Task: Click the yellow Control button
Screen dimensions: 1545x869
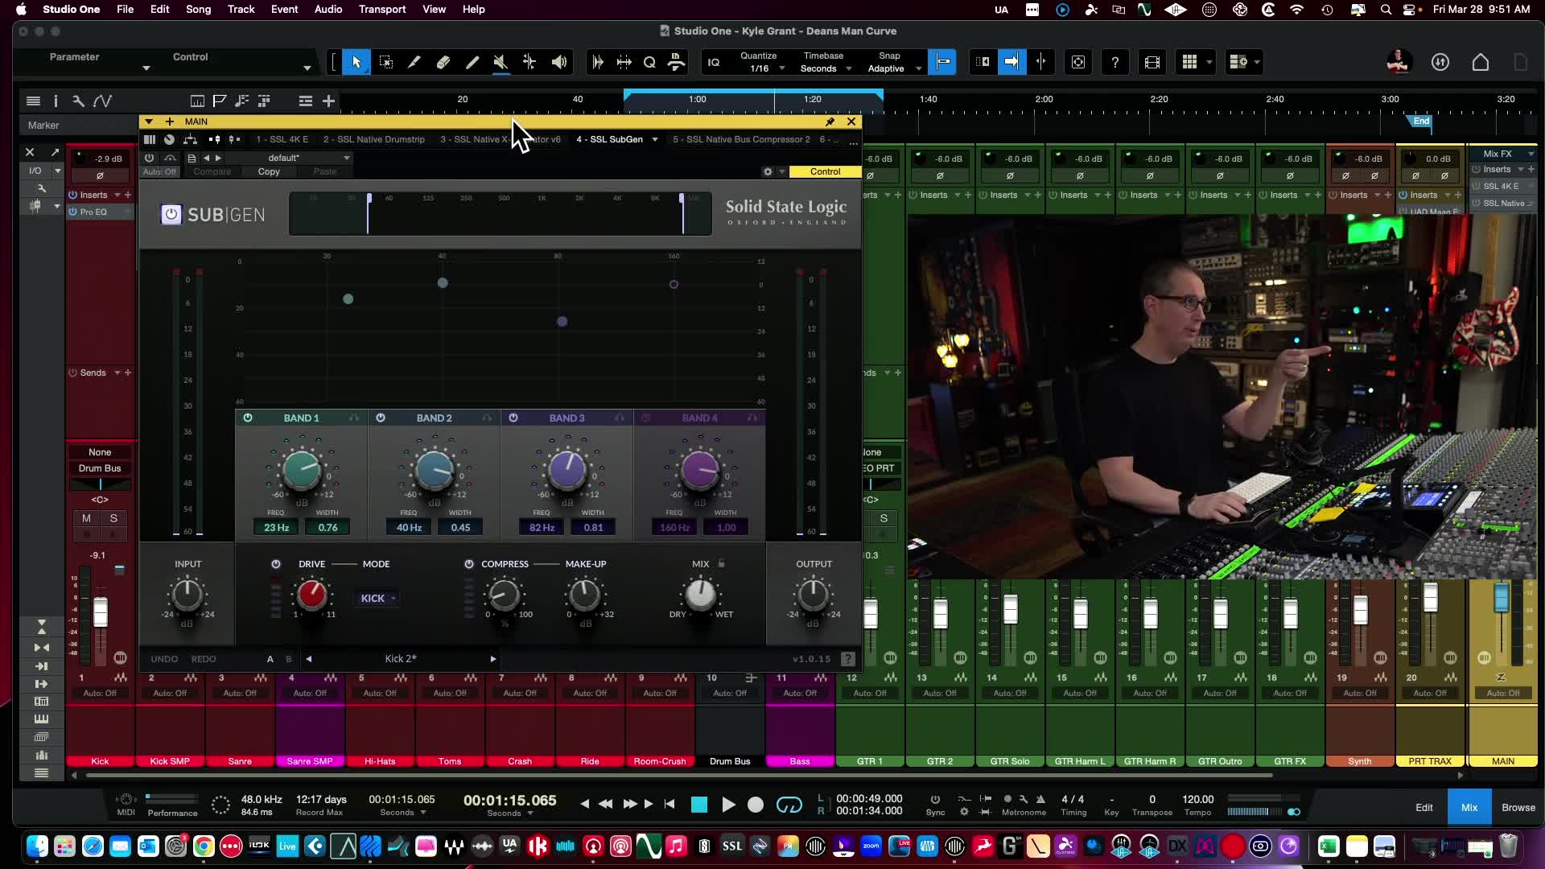Action: click(x=825, y=171)
